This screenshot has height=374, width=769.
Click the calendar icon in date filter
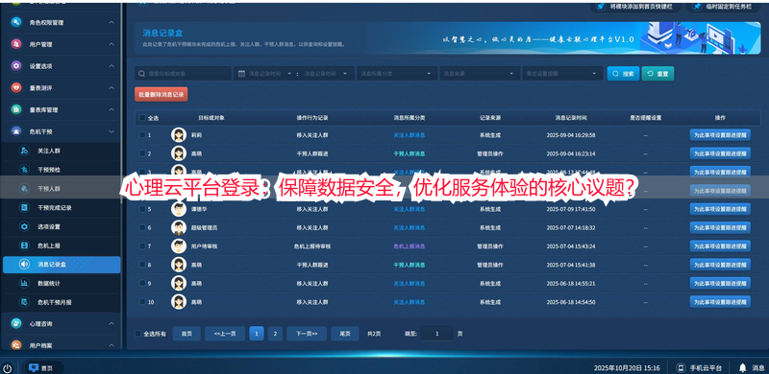[241, 74]
